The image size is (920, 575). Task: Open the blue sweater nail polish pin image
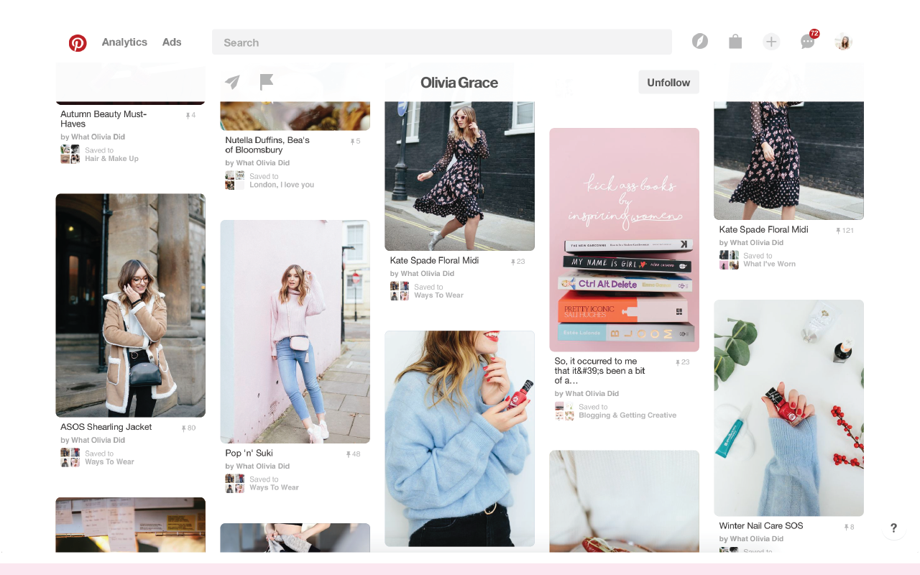tap(459, 438)
